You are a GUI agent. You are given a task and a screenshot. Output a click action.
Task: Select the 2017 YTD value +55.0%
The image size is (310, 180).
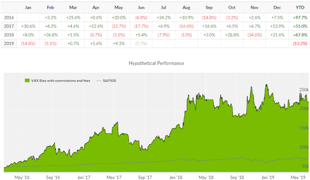click(300, 26)
